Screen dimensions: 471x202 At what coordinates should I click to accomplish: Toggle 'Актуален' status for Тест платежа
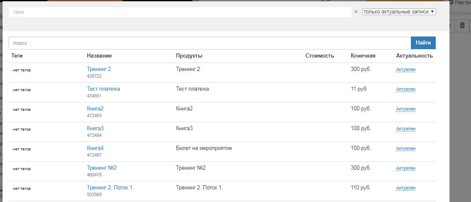(405, 89)
